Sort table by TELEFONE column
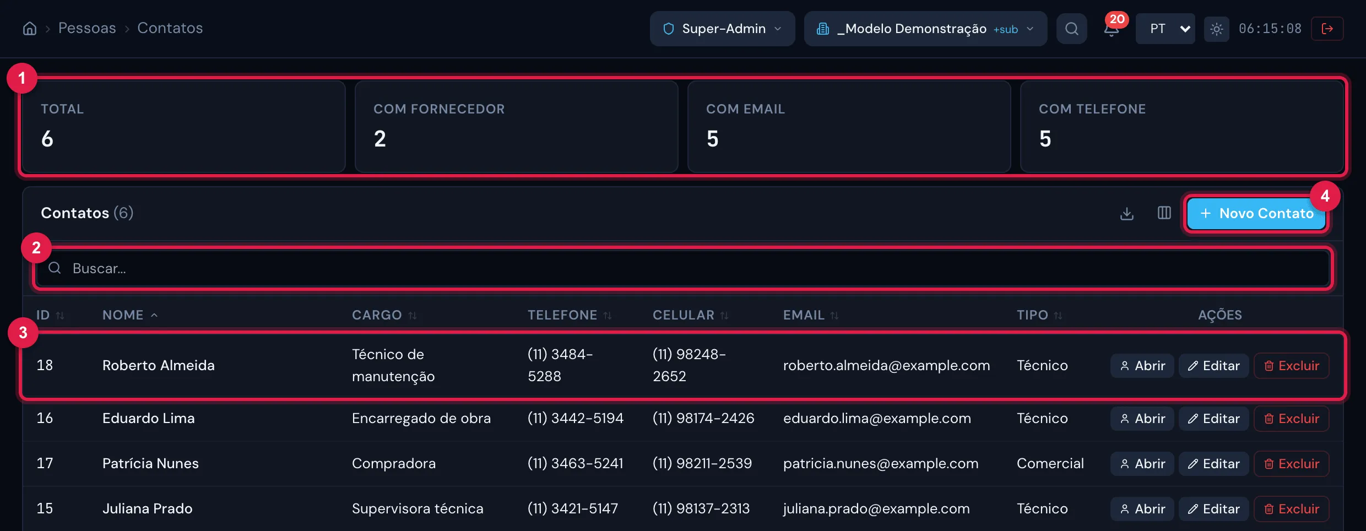Screen dimensions: 1366x531 point(570,315)
